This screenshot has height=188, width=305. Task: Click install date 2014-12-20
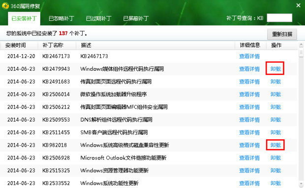(21, 56)
